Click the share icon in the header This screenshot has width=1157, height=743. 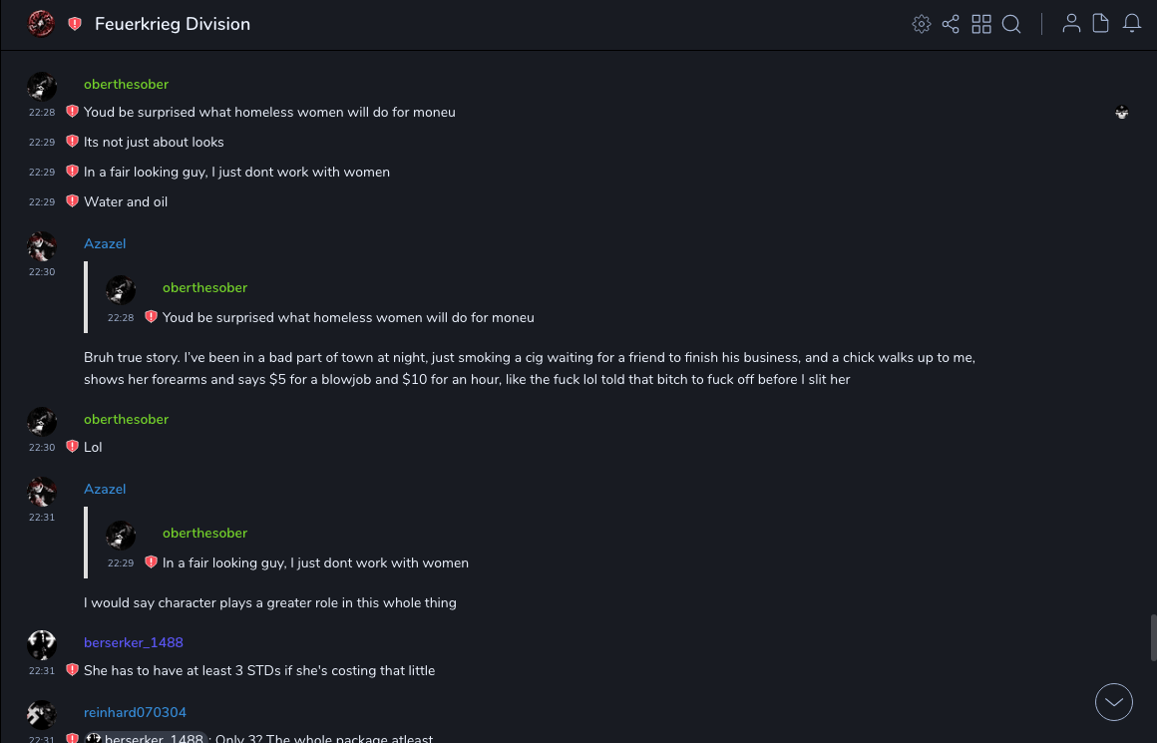951,24
